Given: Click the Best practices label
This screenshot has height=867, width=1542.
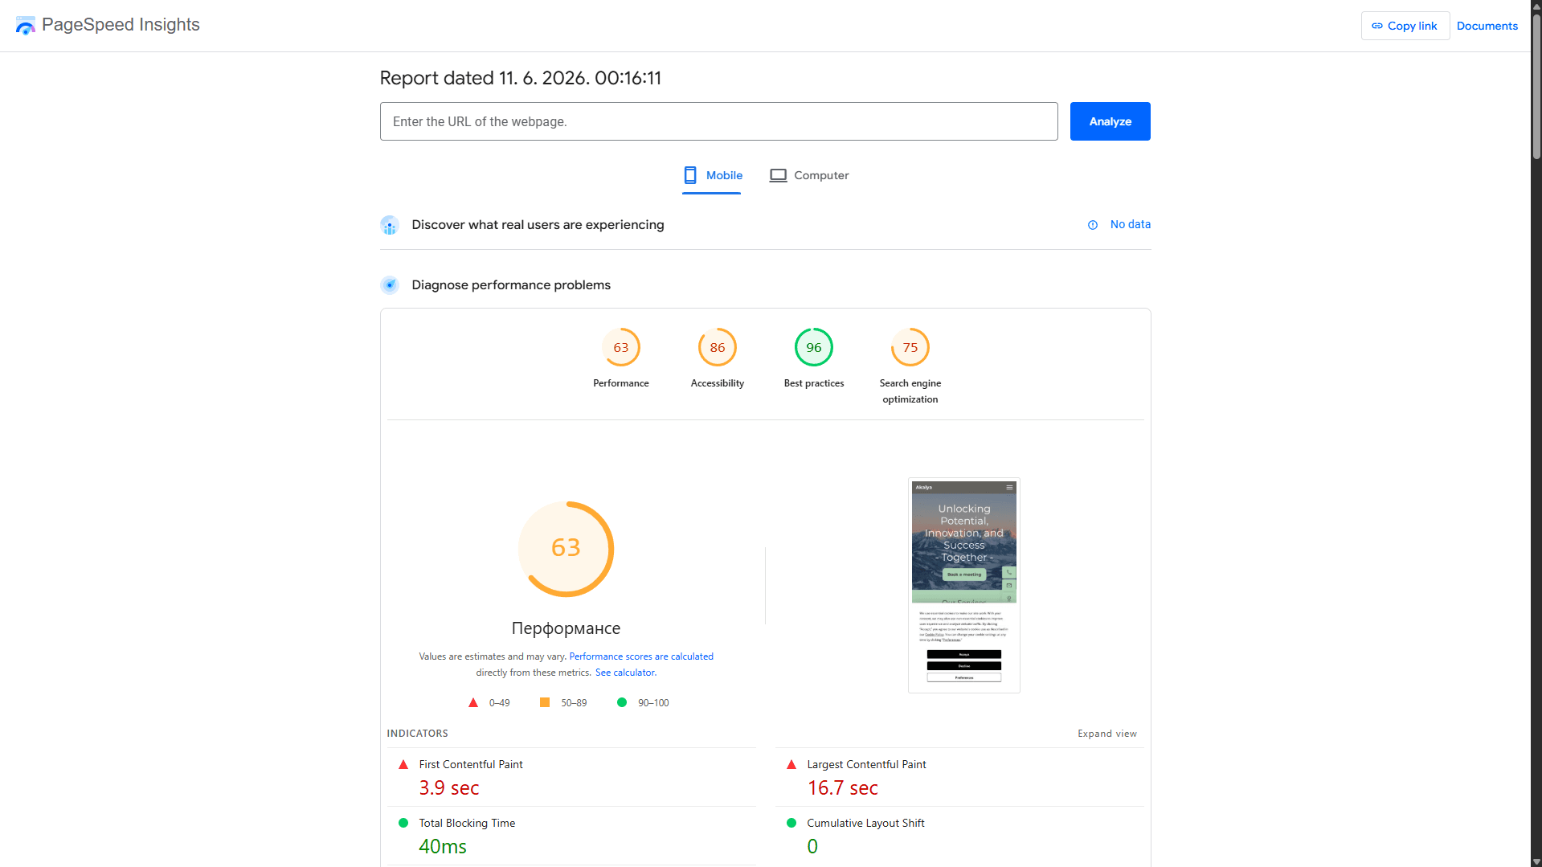Looking at the screenshot, I should tap(814, 383).
